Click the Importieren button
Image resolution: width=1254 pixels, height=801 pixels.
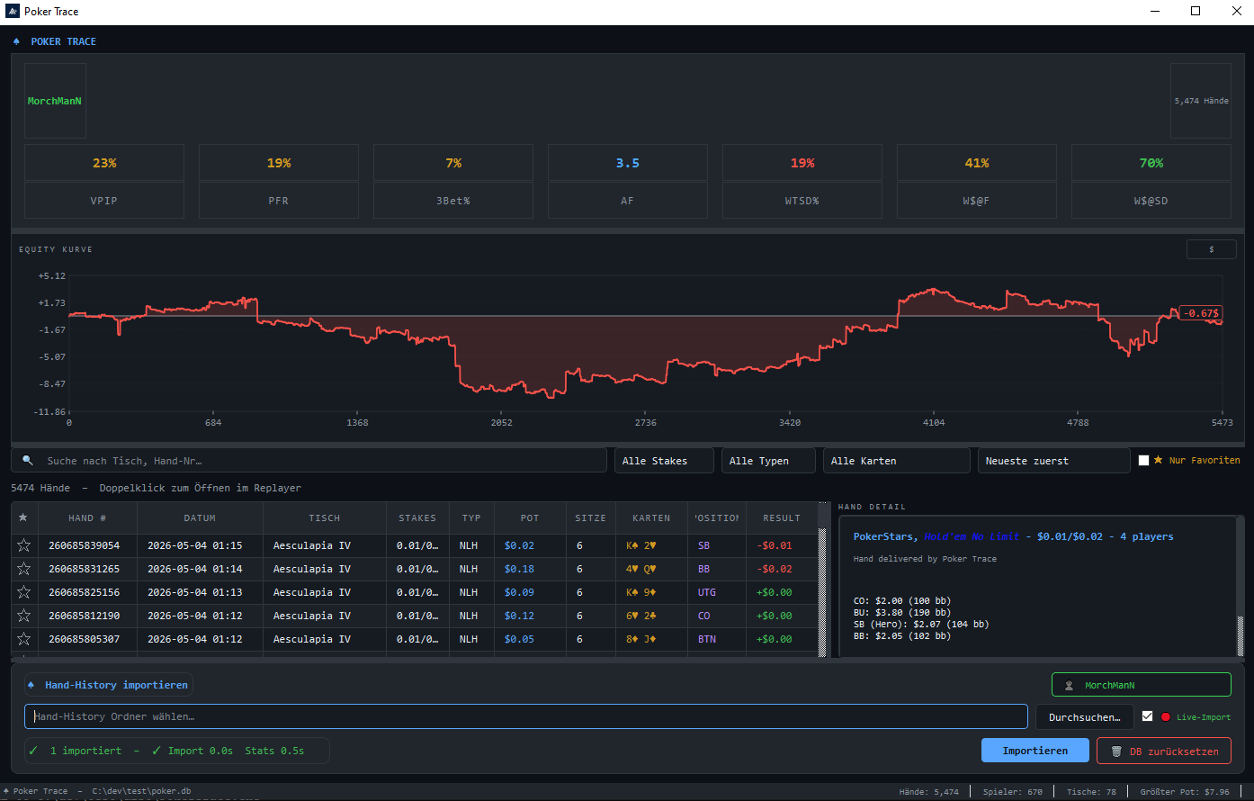click(1035, 751)
